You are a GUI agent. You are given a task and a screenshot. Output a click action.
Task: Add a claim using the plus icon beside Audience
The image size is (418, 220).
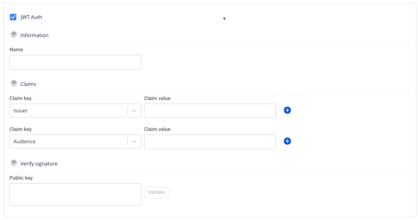click(x=287, y=141)
